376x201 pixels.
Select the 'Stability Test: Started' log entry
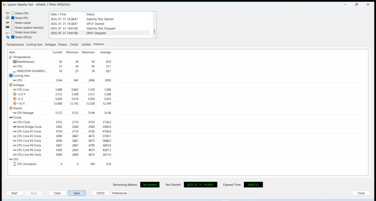point(100,19)
